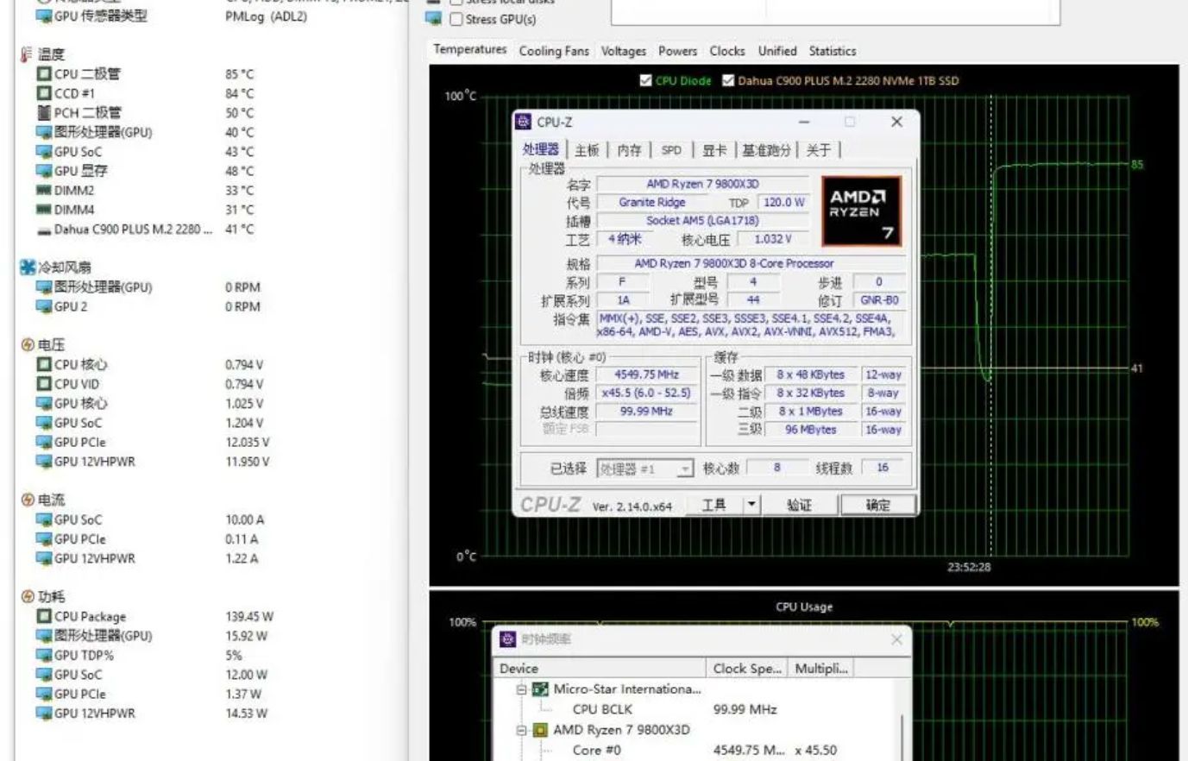Uncheck the Dahua C900 PLUS graph legend checkbox

[728, 80]
